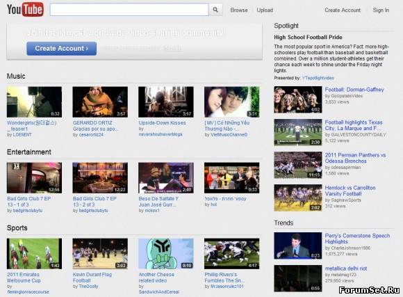Open Bad Girls Club 7 EP 13 - 1 of 3 thumbnail

point(34,178)
